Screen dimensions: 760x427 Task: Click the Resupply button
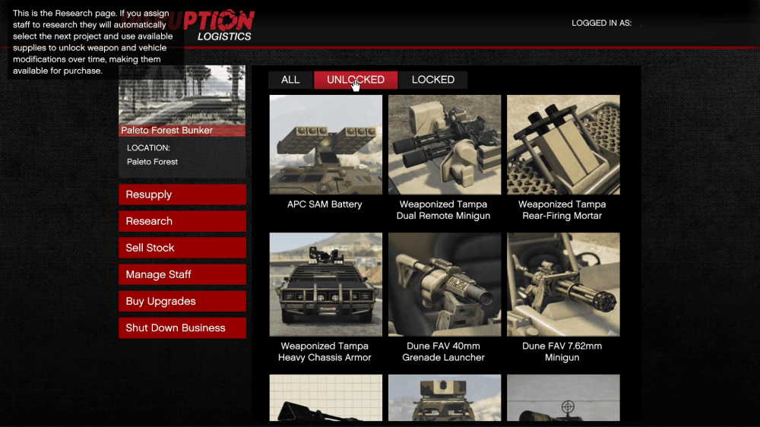point(182,195)
